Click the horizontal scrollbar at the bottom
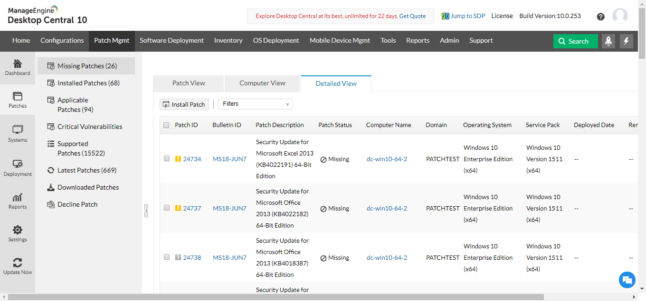This screenshot has width=646, height=301. pyautogui.click(x=275, y=297)
